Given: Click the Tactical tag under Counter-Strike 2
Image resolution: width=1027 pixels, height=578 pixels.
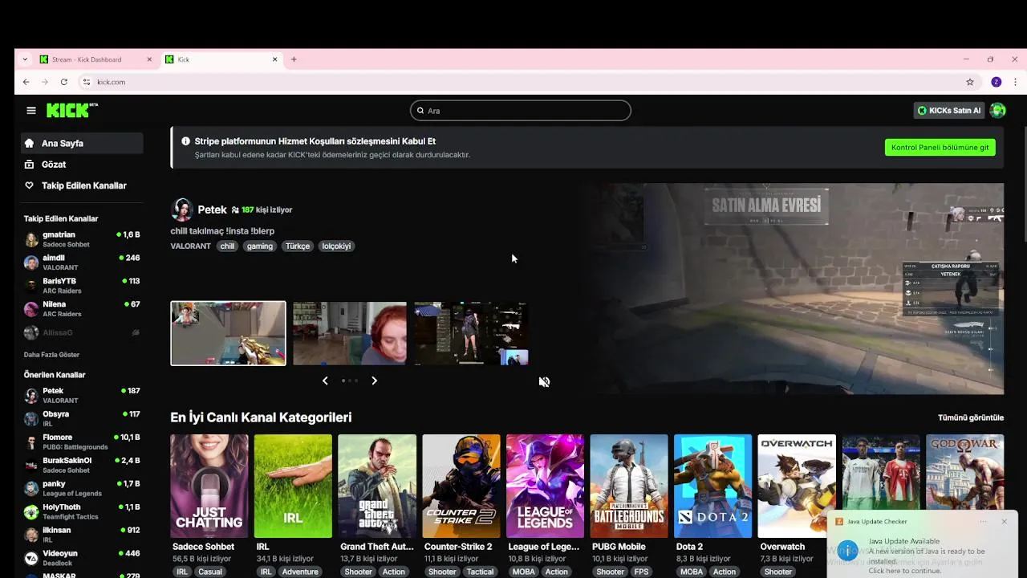Looking at the screenshot, I should [480, 572].
